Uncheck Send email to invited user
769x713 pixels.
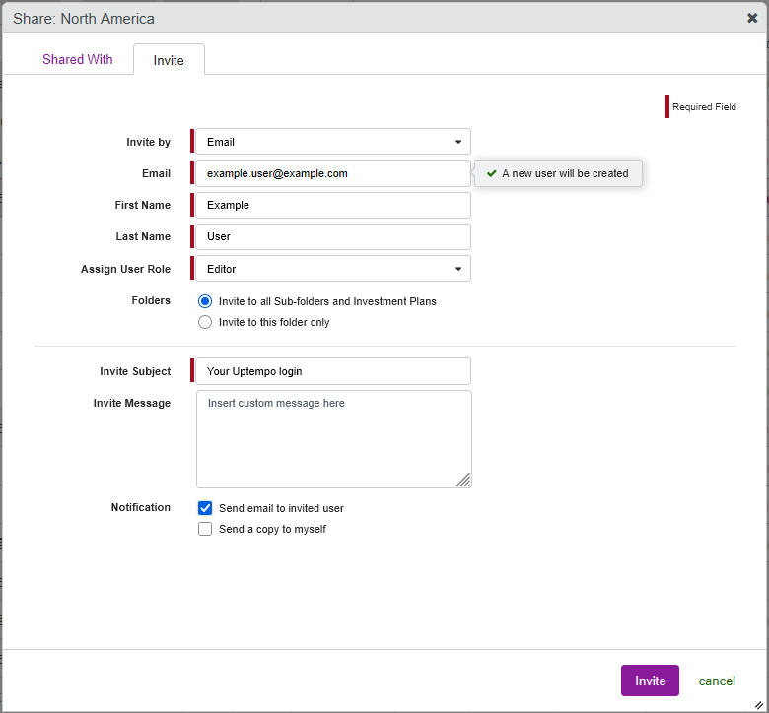pos(205,508)
